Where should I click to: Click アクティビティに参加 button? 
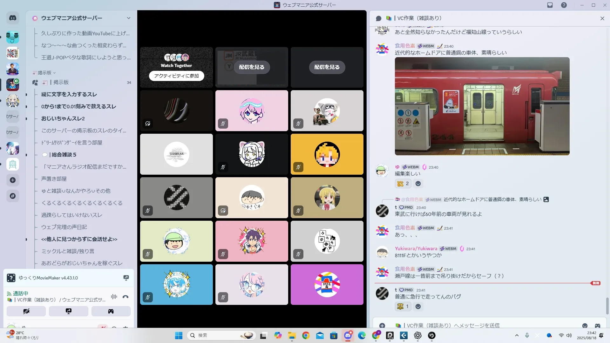click(176, 76)
